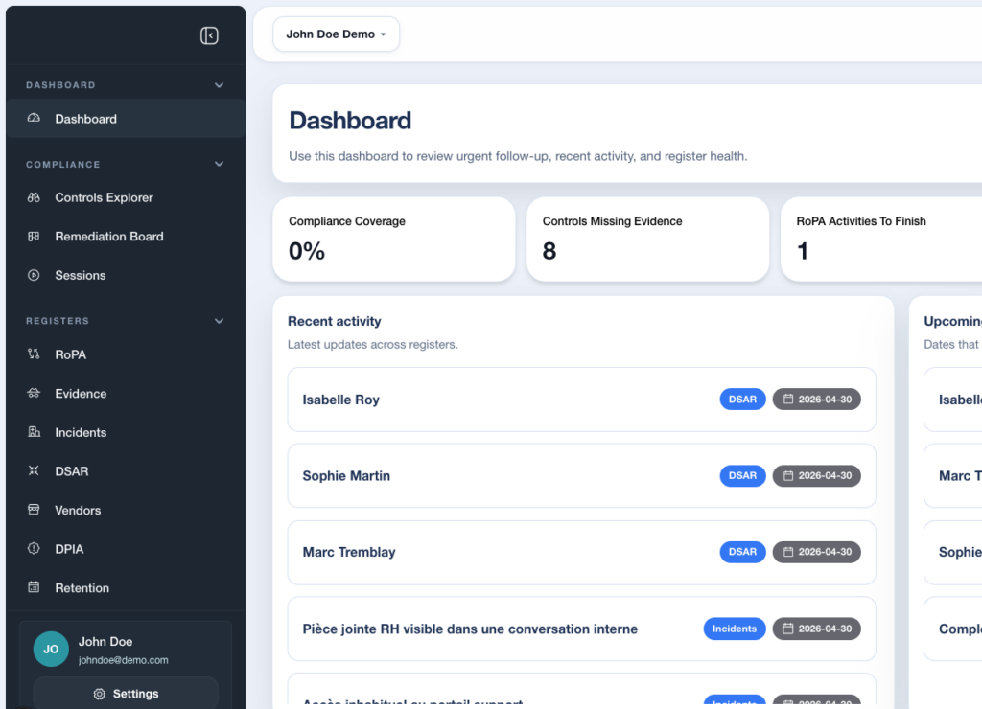Open the DPIA register
The width and height of the screenshot is (982, 709).
[x=126, y=549]
